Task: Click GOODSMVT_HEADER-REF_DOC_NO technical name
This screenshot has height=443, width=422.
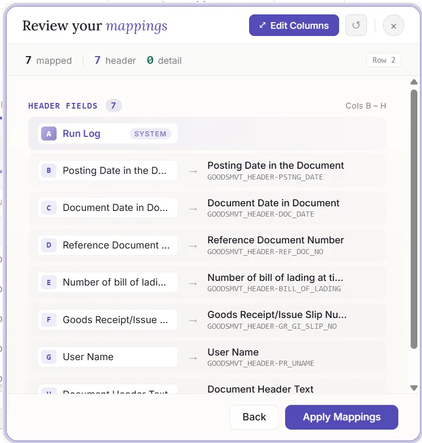Action: [x=266, y=252]
